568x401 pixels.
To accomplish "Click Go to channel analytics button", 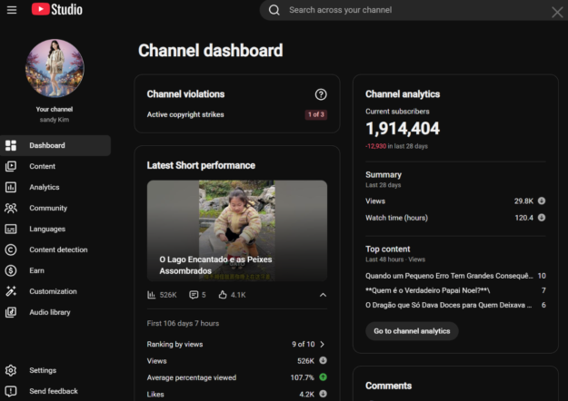I will (412, 331).
